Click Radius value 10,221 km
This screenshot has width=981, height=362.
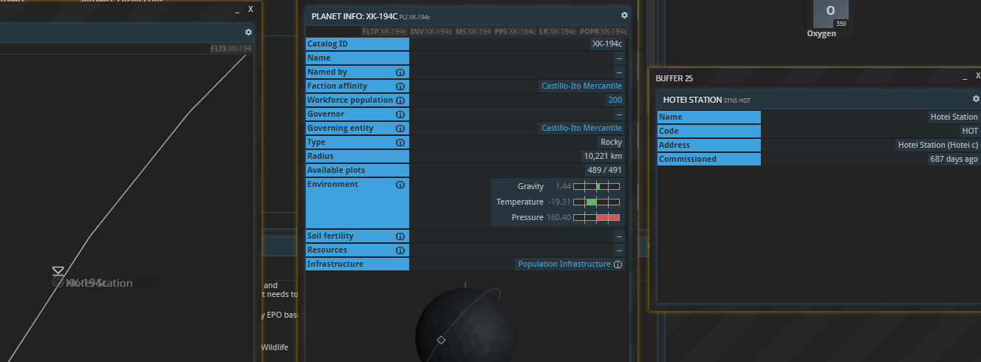pyautogui.click(x=604, y=157)
